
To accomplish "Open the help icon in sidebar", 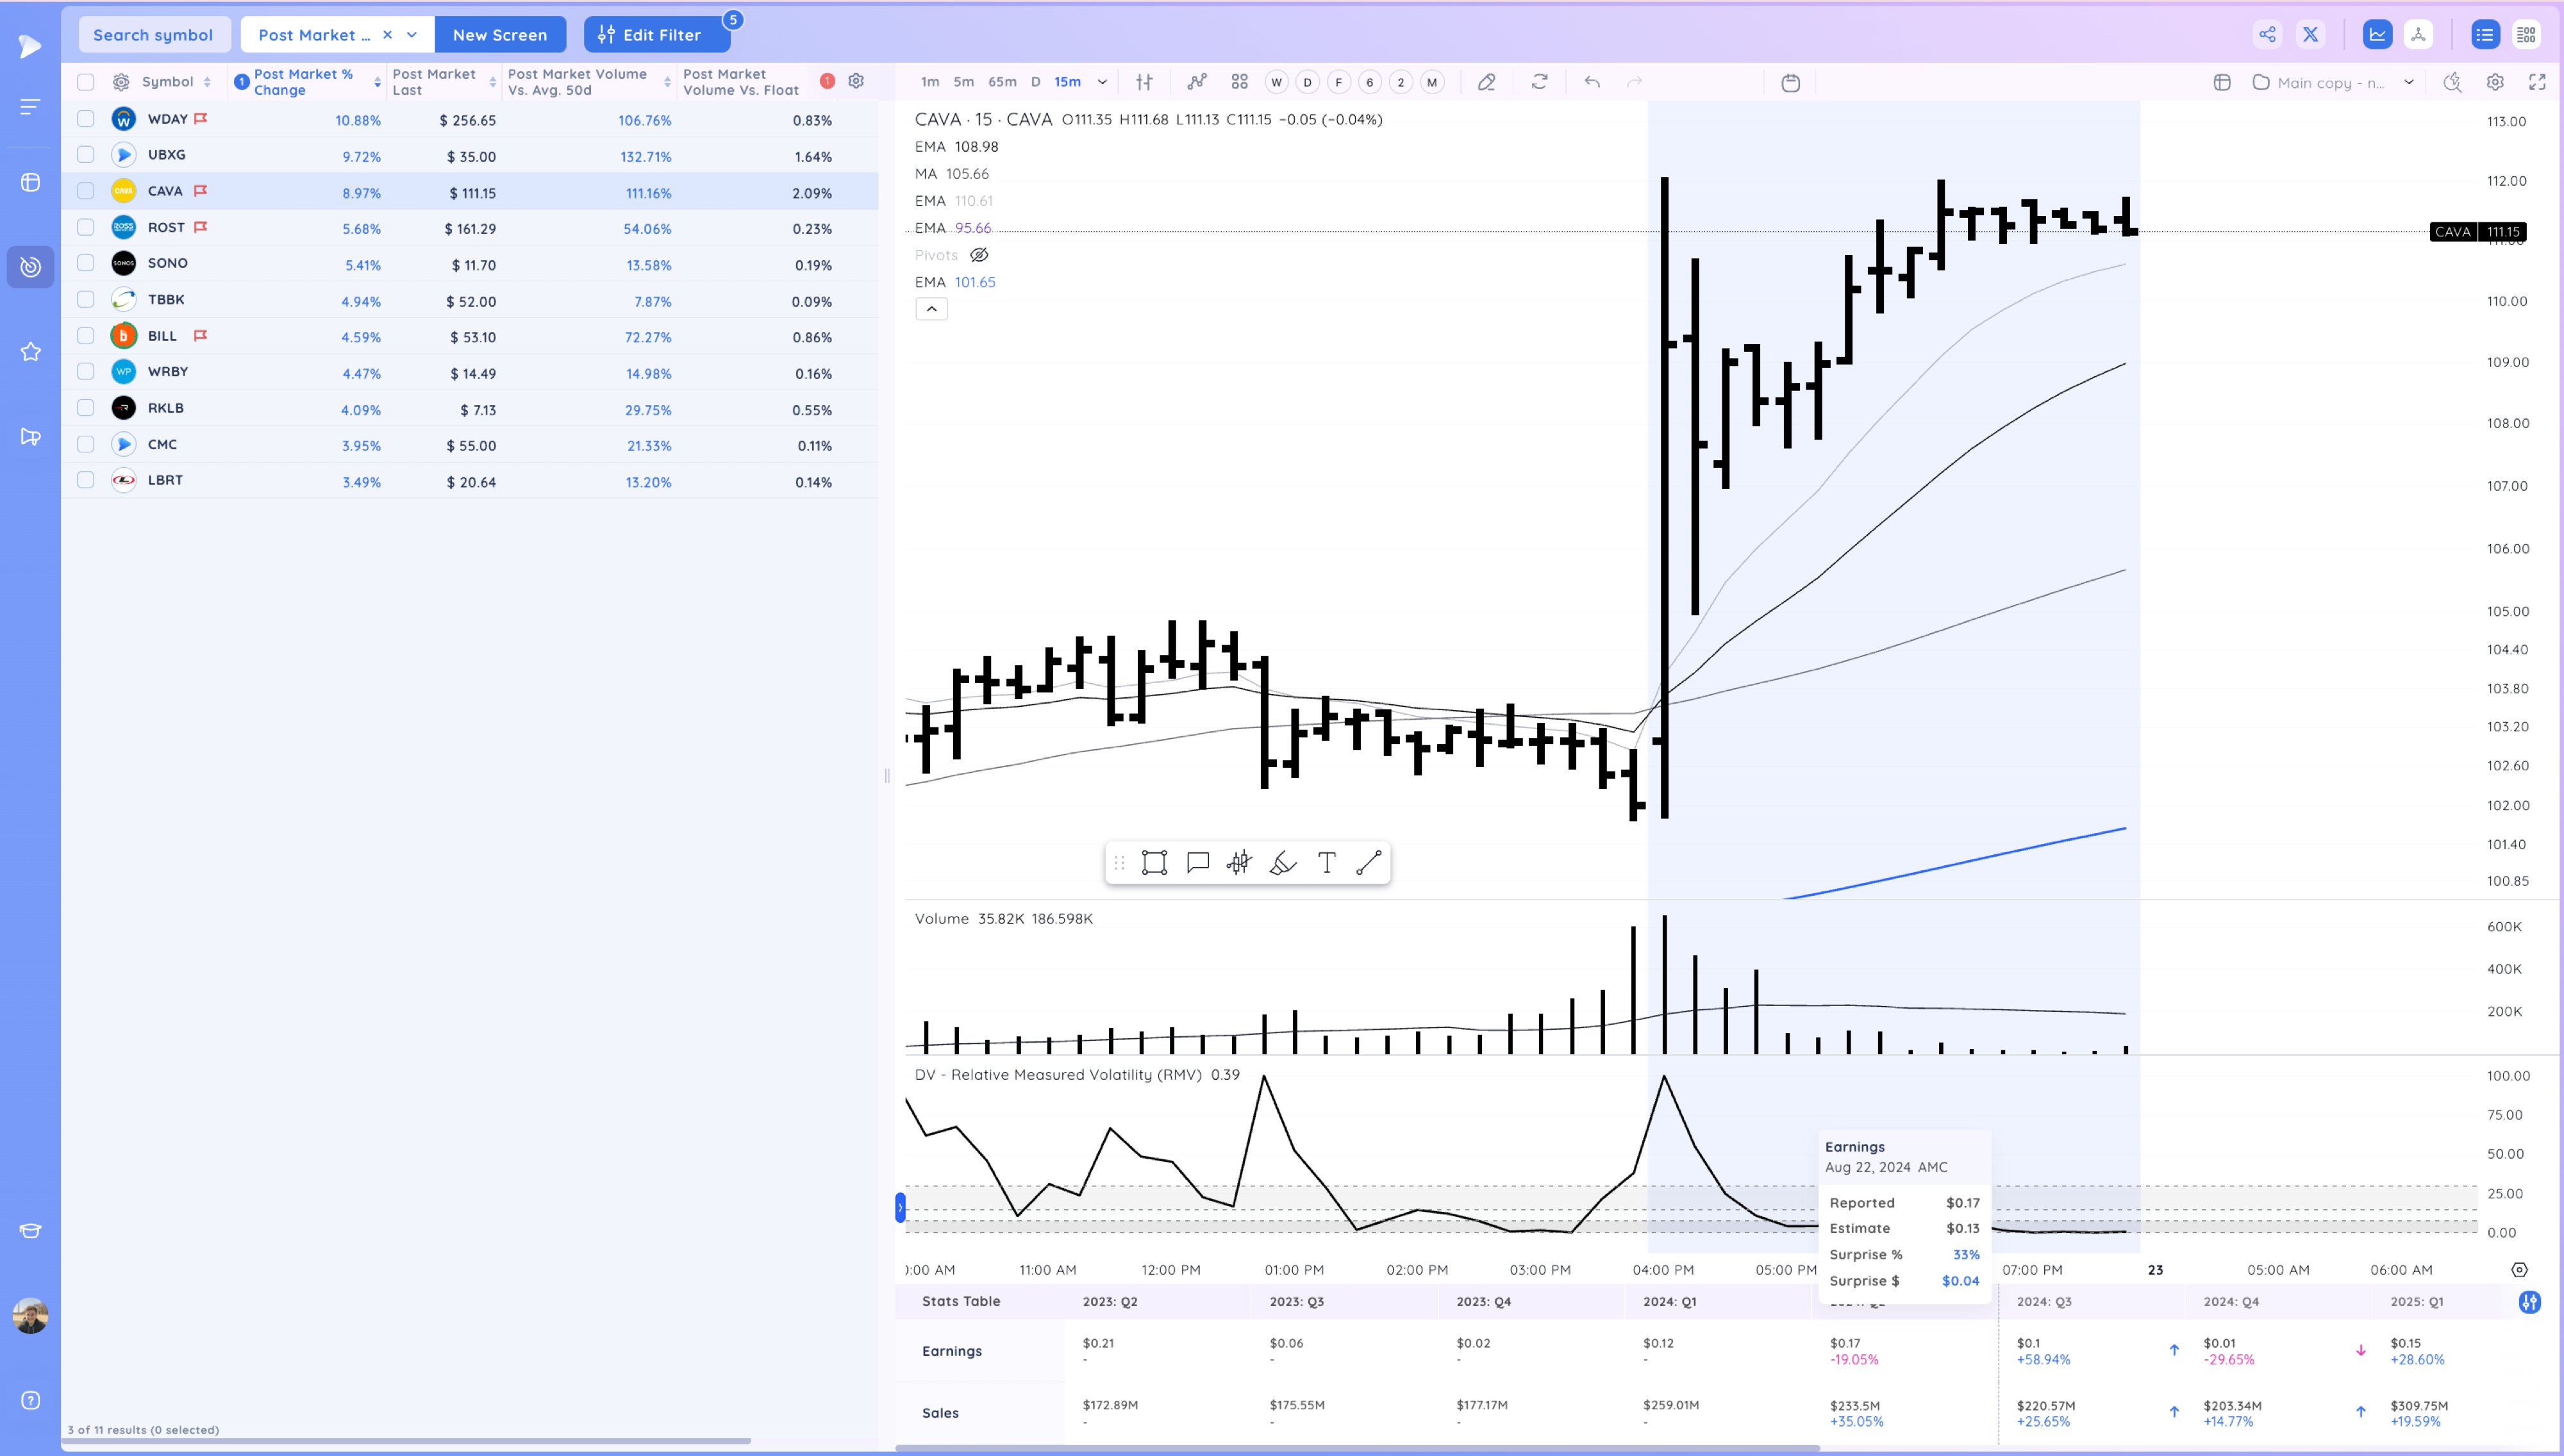I will (31, 1400).
